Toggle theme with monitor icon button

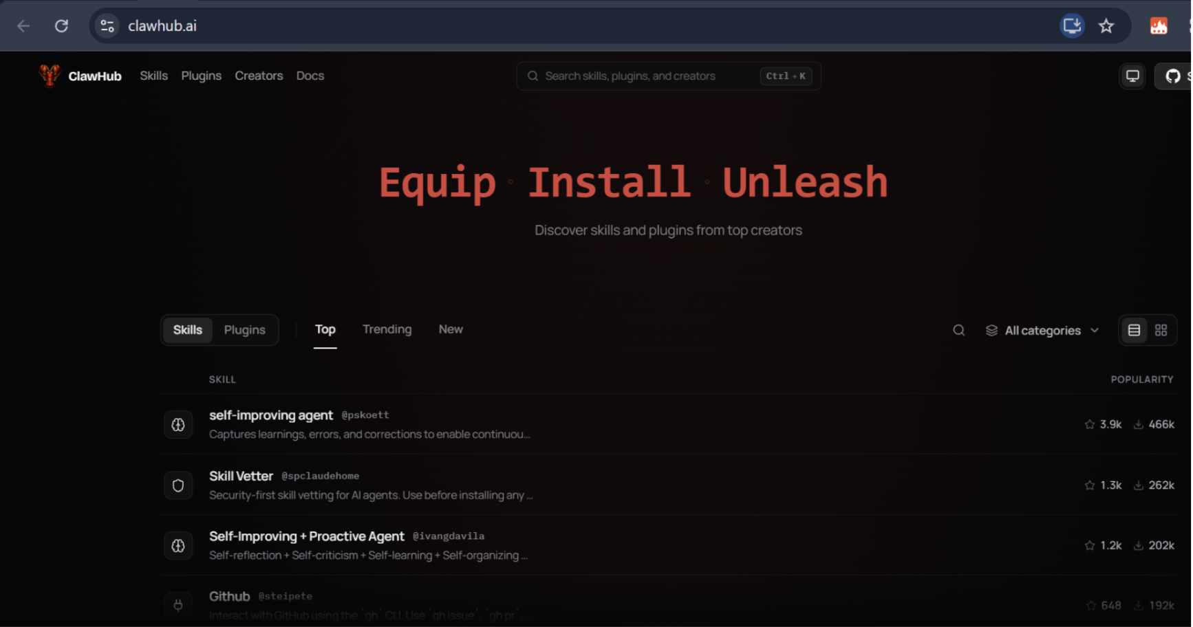coord(1132,76)
